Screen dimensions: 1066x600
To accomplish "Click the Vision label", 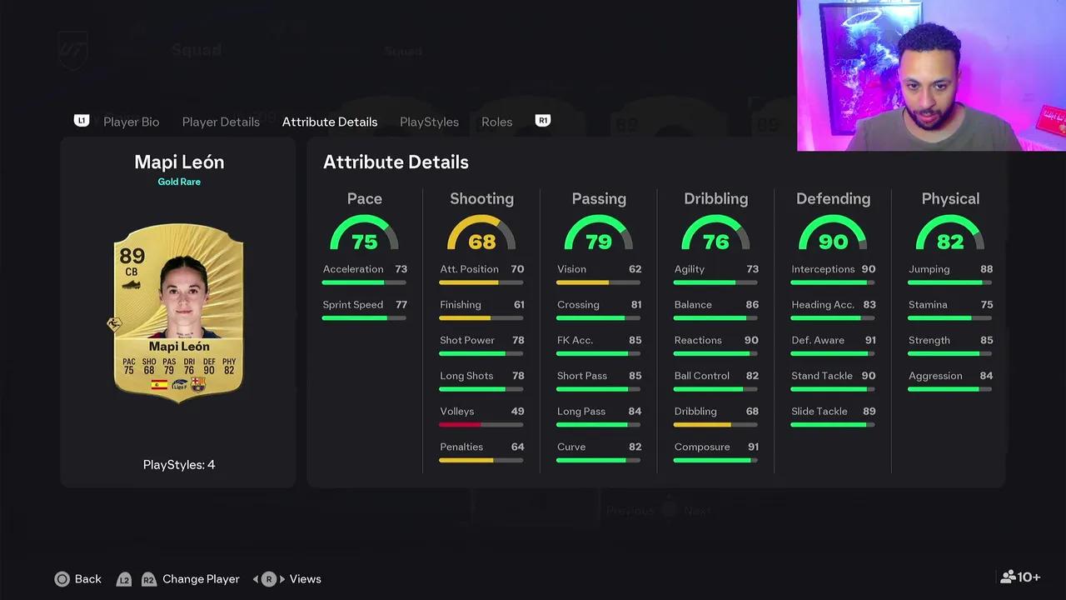I will (x=571, y=269).
